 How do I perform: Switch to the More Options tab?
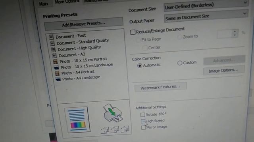click(x=67, y=2)
